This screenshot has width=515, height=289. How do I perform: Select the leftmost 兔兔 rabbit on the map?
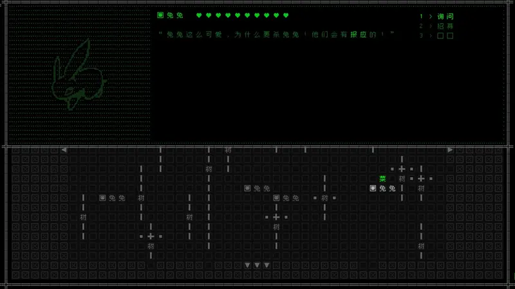tap(112, 198)
